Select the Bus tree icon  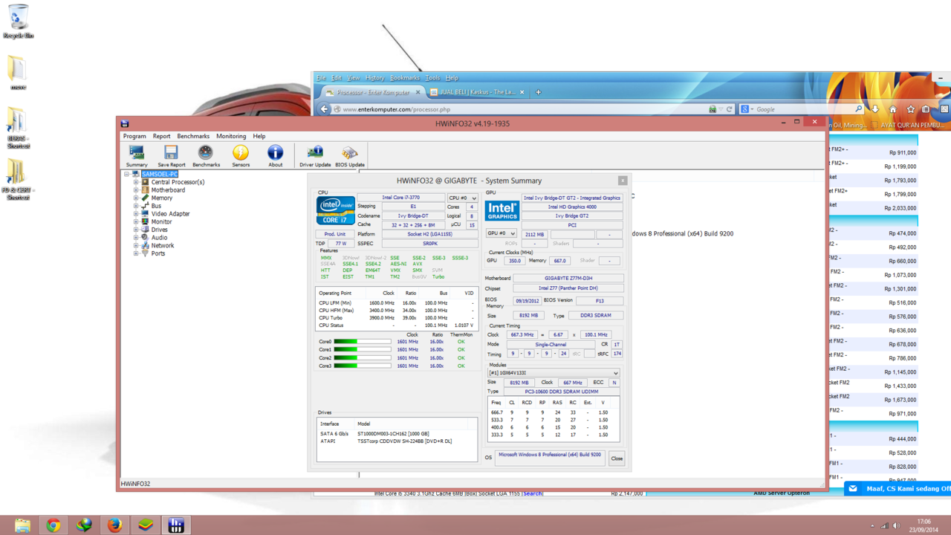(x=145, y=206)
